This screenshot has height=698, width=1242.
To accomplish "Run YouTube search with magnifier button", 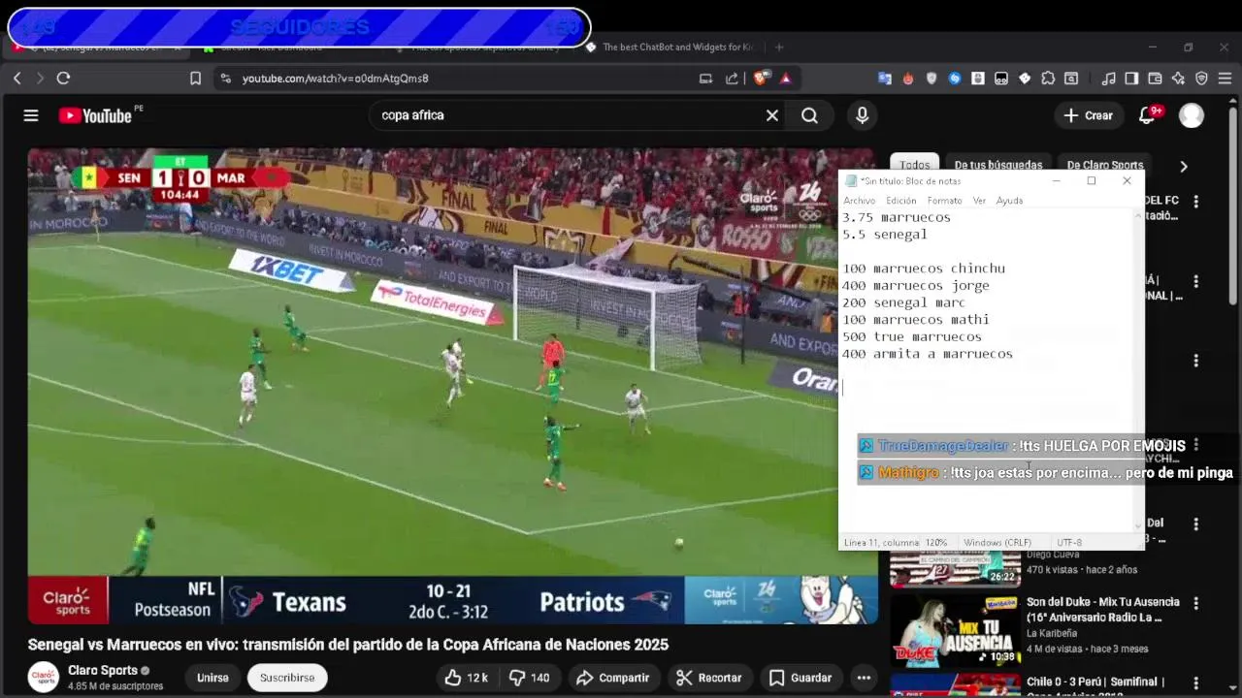I will 809,115.
